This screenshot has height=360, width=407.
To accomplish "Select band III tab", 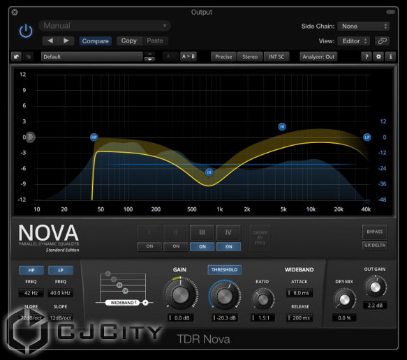I will 202,232.
